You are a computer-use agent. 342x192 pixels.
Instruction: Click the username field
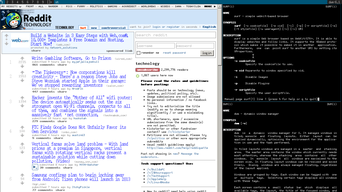click(156, 46)
